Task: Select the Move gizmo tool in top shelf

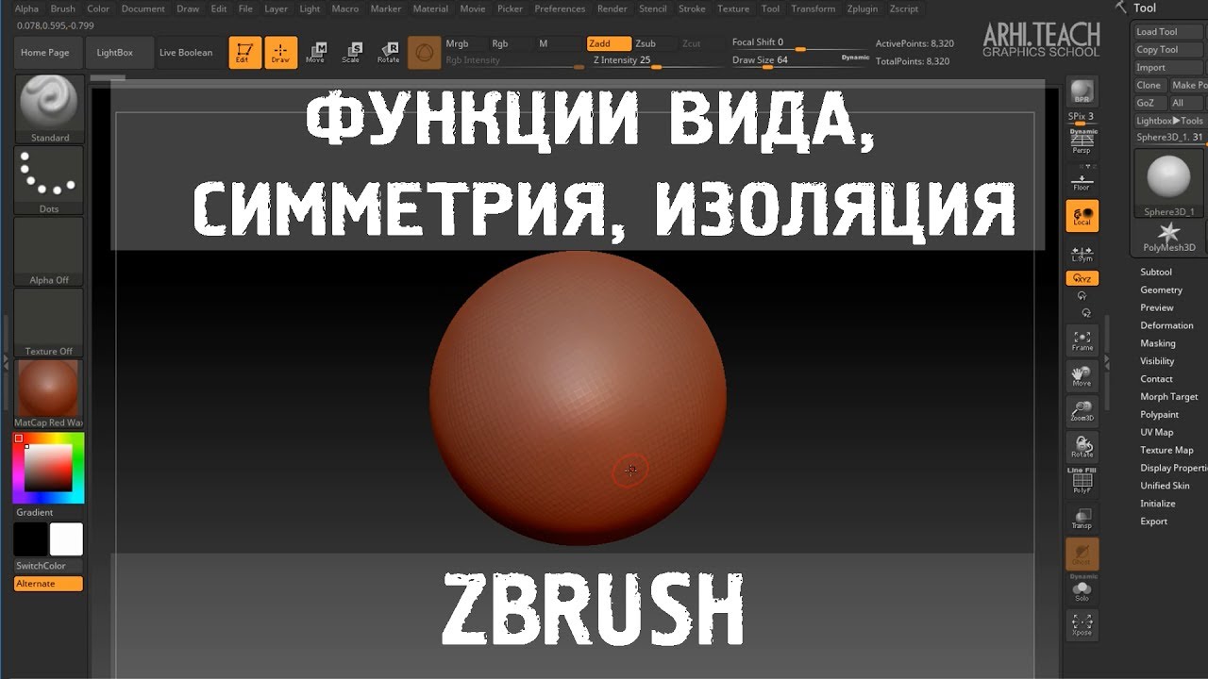Action: pyautogui.click(x=316, y=52)
